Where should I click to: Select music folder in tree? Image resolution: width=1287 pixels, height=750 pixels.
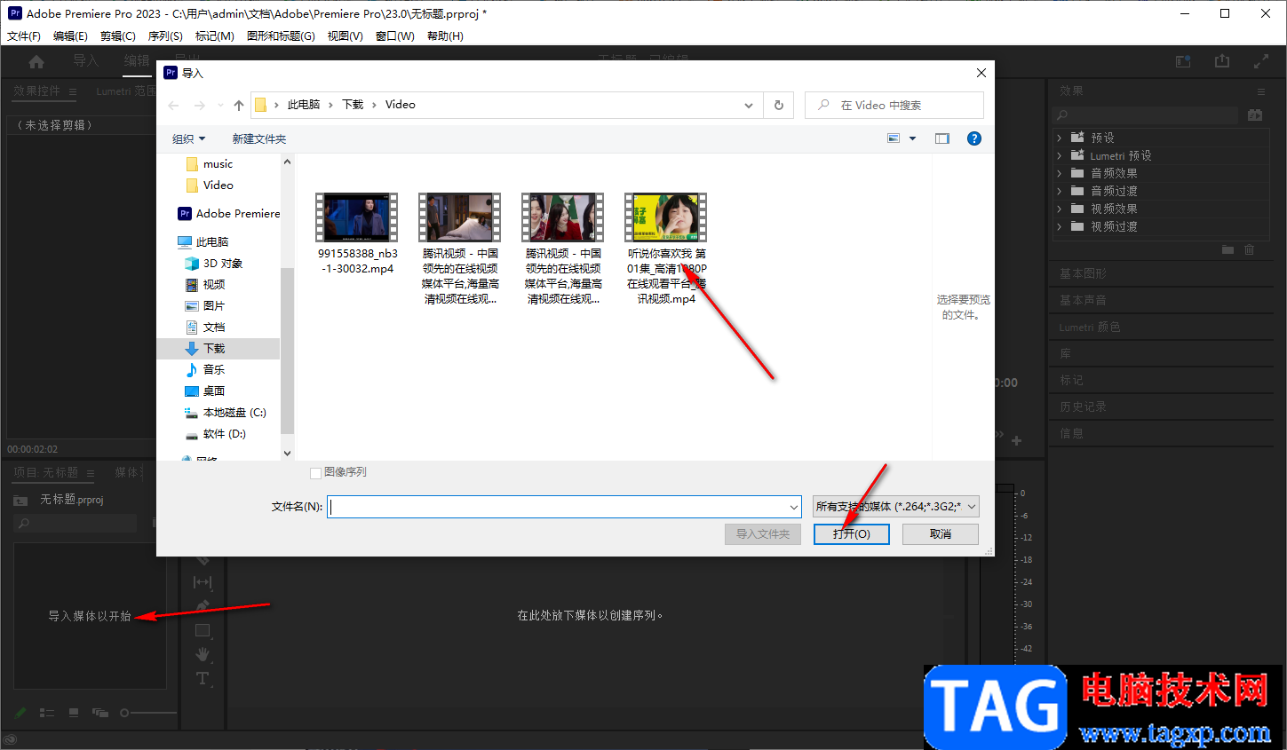tap(218, 164)
